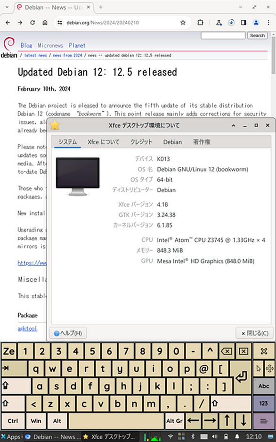Open the クレジット tab
The image size is (276, 442).
click(141, 142)
